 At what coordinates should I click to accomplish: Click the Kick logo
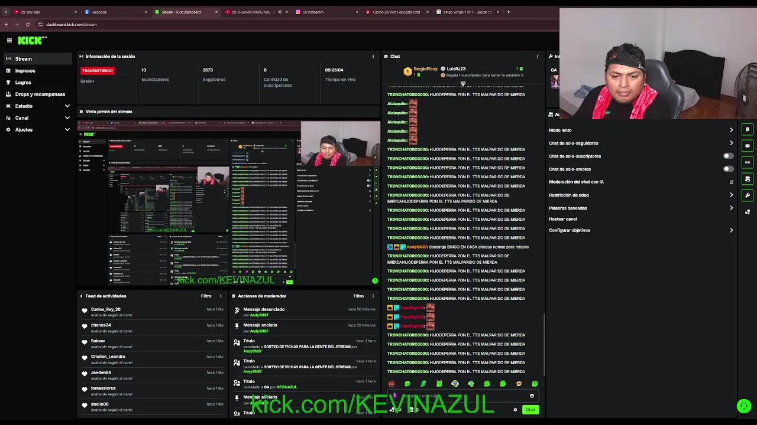(31, 40)
